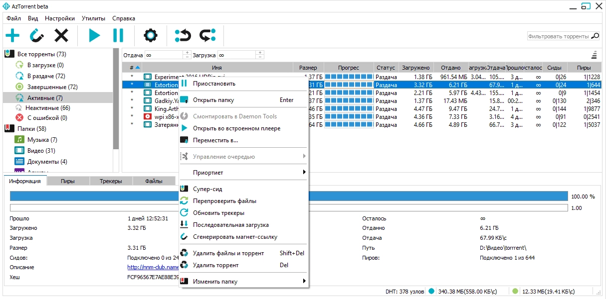Click the columns menu icon above the table
Screen dimensions: 606x299
[x=594, y=55]
